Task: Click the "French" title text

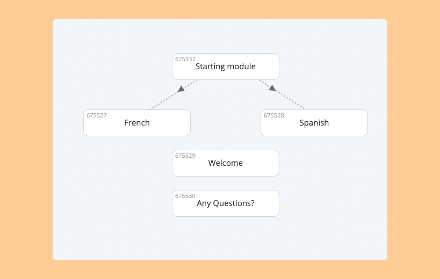Action: 137,123
